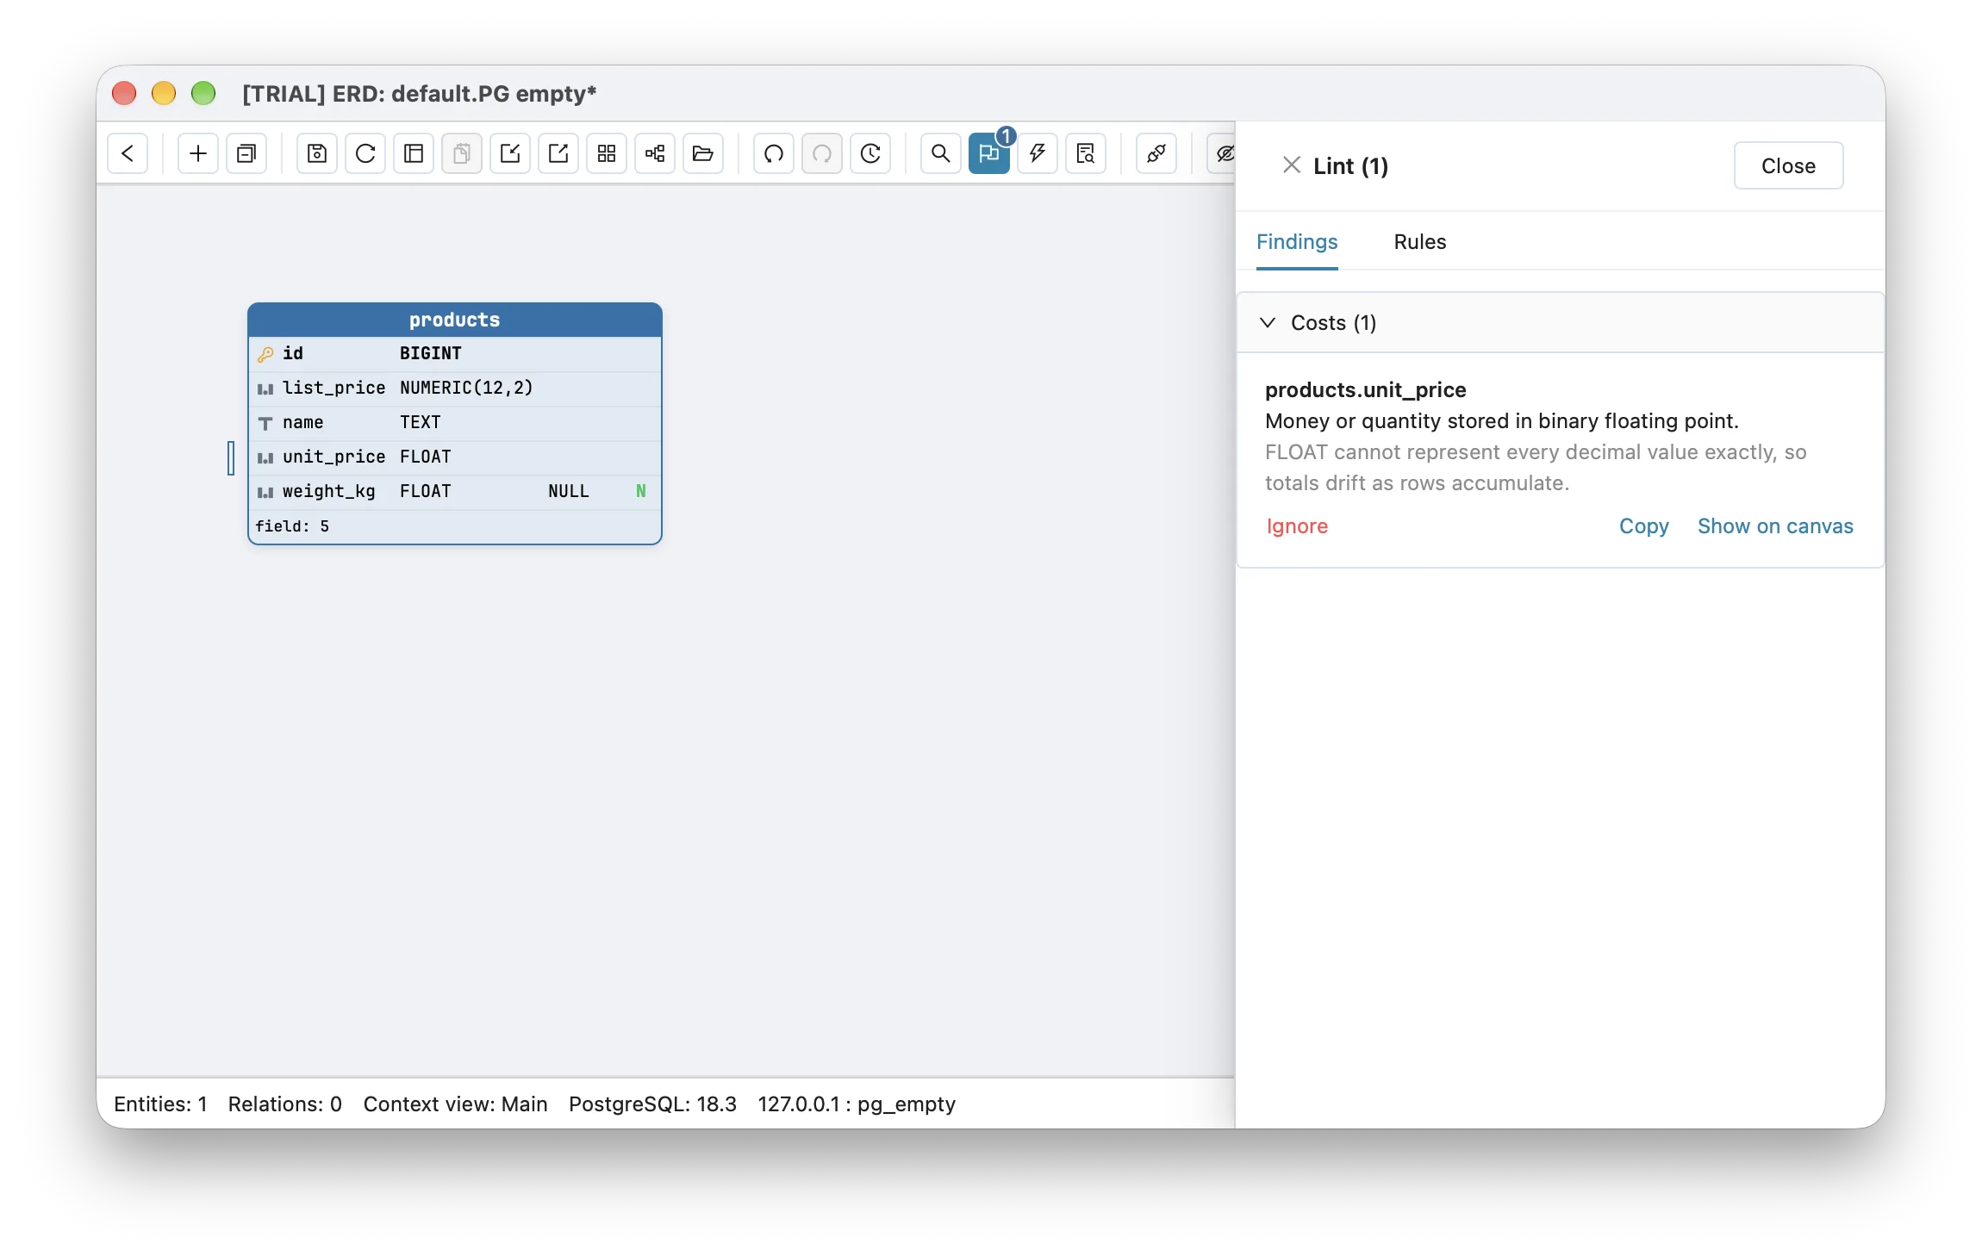Select the products.unit_price finding title

1365,390
